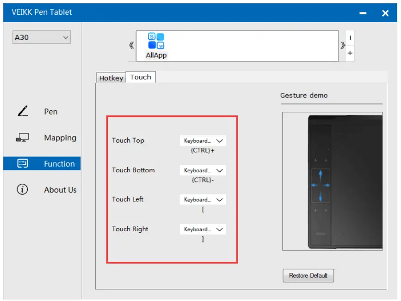This screenshot has height=301, width=401.
Task: Click the Pen icon in sidebar
Action: click(x=23, y=111)
